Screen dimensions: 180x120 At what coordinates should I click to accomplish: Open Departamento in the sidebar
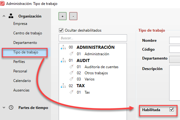pos(25,43)
